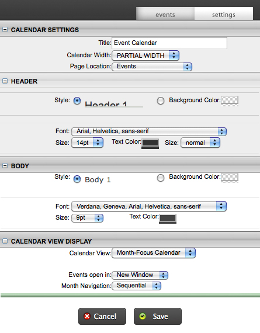Image resolution: width=260 pixels, height=333 pixels.
Task: Switch to the events tab
Action: [165, 14]
